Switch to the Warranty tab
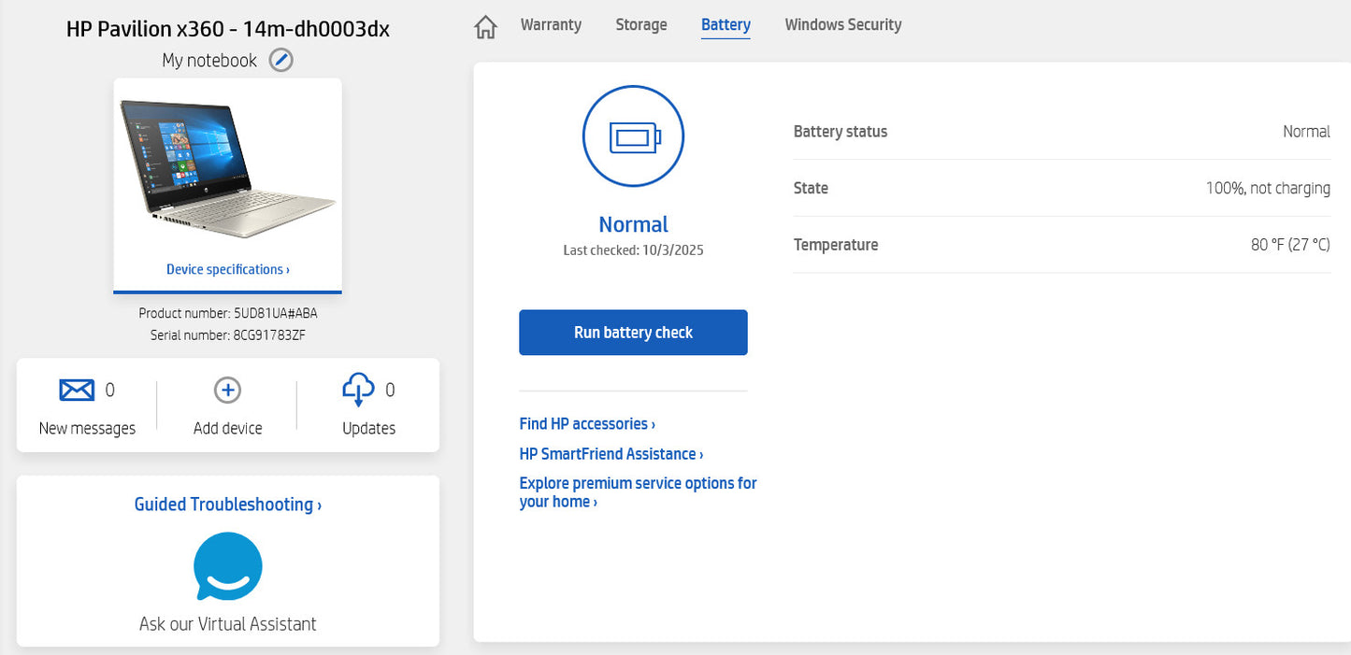 (x=551, y=25)
